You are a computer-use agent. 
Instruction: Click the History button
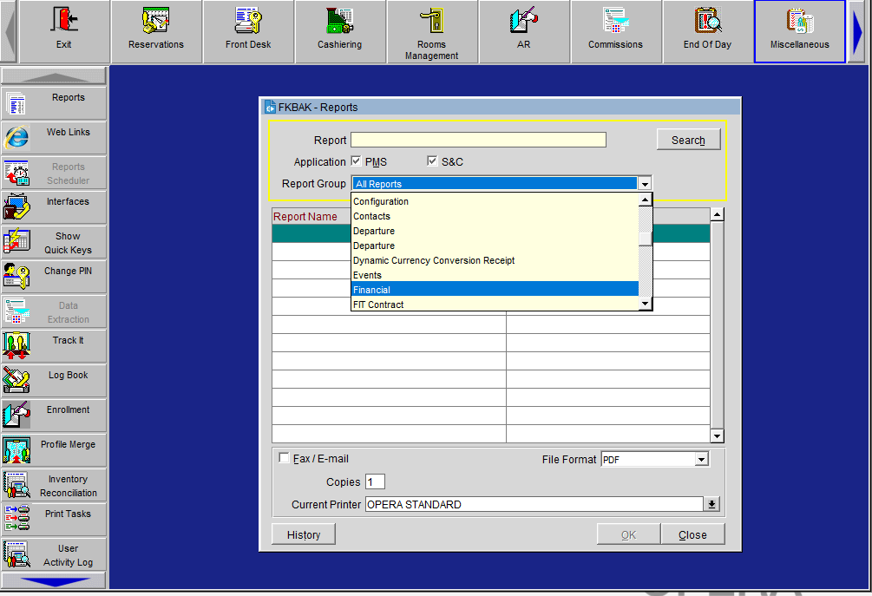click(x=304, y=534)
